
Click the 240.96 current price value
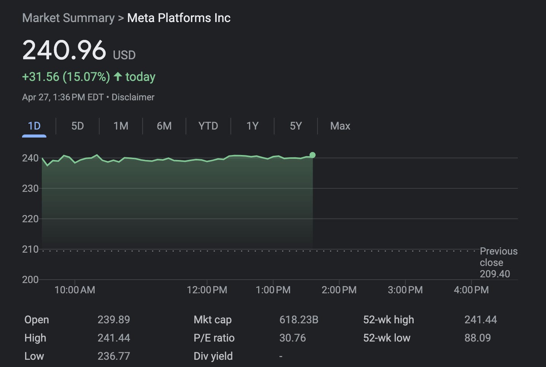point(64,50)
